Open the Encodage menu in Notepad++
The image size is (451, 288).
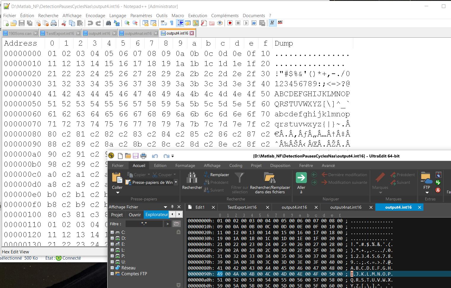(95, 16)
